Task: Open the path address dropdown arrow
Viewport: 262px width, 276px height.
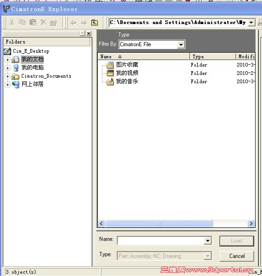Action: [251, 23]
